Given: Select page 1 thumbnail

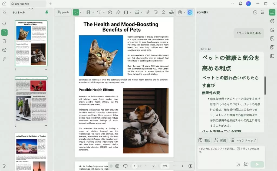Looking at the screenshot, I should (x=31, y=43).
